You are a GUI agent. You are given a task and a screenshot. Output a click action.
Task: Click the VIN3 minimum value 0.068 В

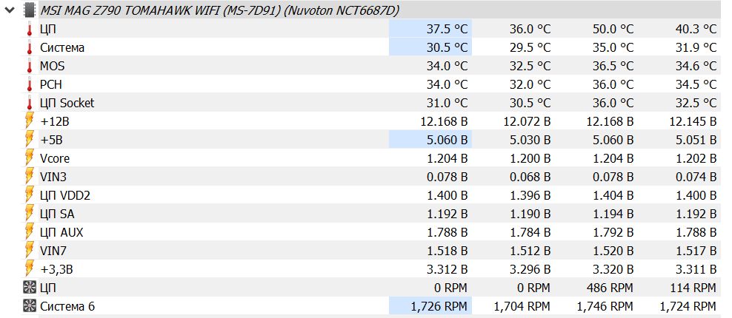pyautogui.click(x=530, y=177)
